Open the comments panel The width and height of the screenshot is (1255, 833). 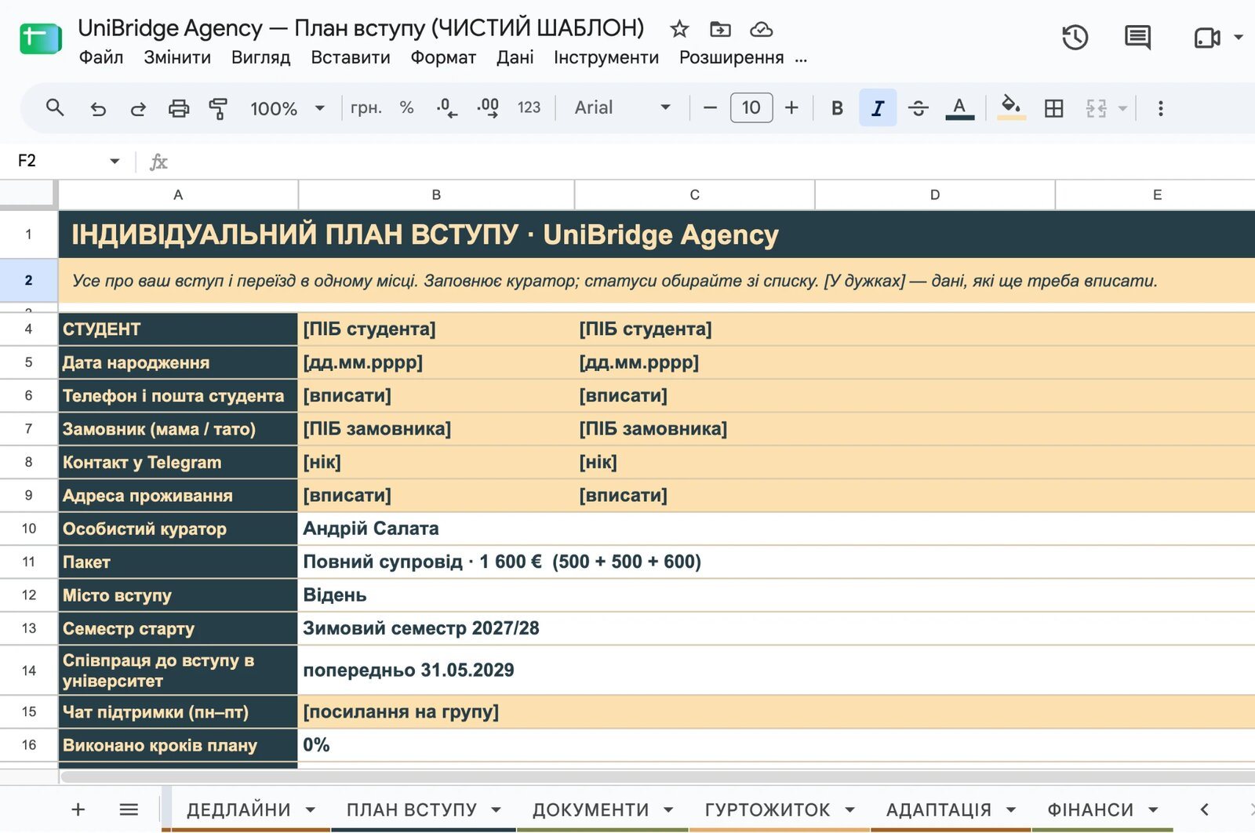pos(1137,37)
